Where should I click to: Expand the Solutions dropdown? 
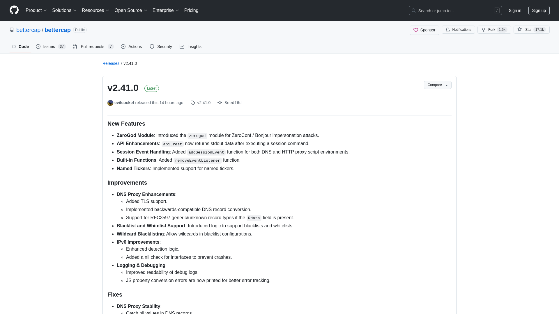pos(64,10)
